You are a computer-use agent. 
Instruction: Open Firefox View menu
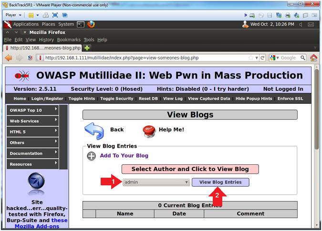[x=31, y=40]
